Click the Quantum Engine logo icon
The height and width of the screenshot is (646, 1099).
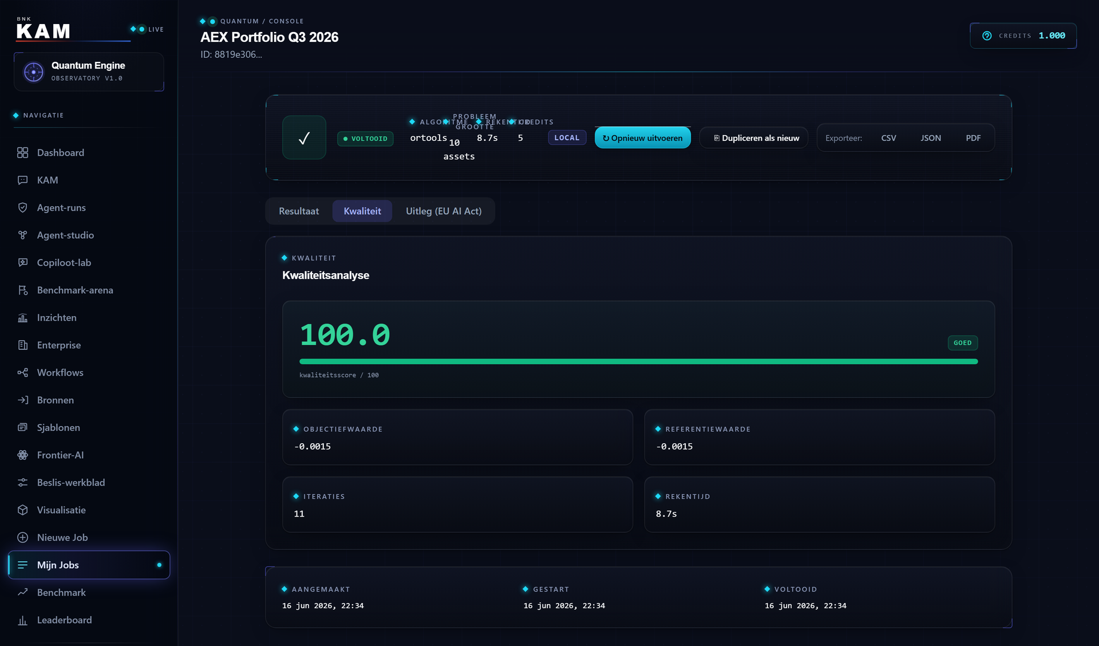coord(33,72)
